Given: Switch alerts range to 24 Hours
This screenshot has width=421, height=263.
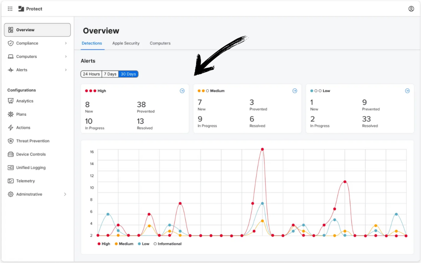Looking at the screenshot, I should 91,74.
